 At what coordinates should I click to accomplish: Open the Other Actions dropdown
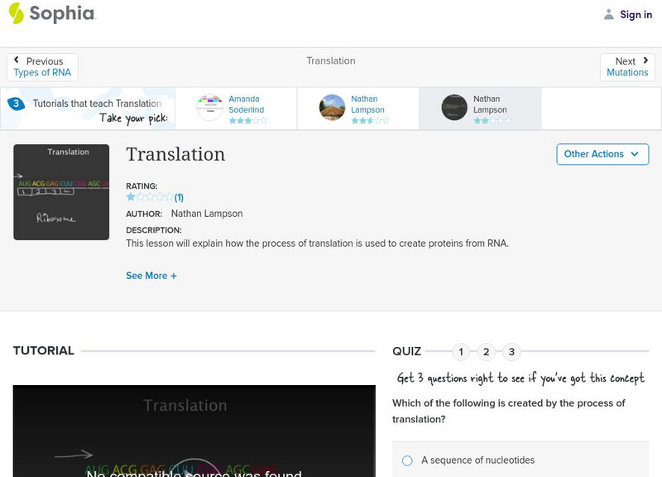pyautogui.click(x=602, y=154)
